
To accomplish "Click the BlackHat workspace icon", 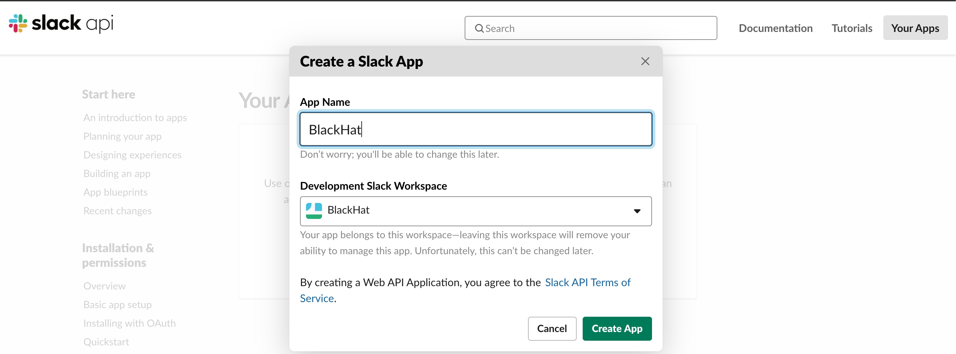I will pyautogui.click(x=314, y=211).
